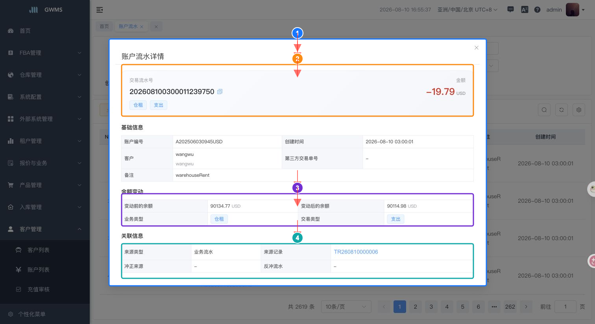595x324 pixels.
Task: Click 入库管理 house icon
Action: [x=11, y=207]
